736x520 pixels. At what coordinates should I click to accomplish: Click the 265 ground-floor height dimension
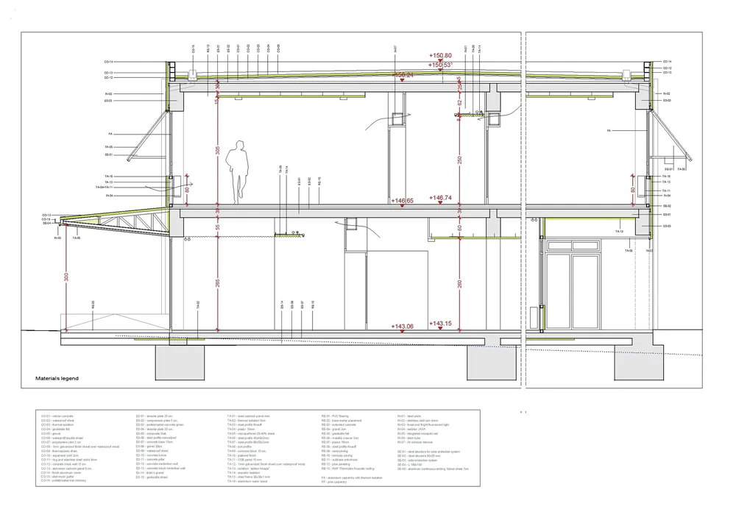tap(218, 284)
